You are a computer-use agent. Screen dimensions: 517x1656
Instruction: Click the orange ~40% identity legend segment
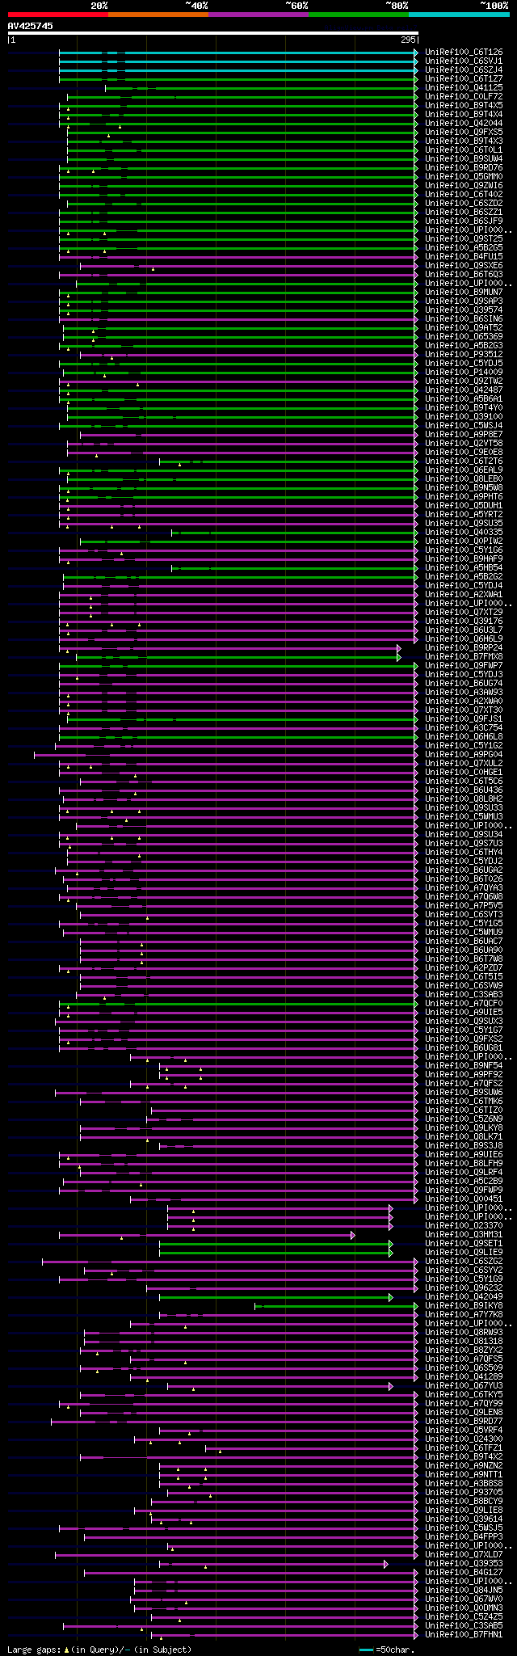point(158,15)
